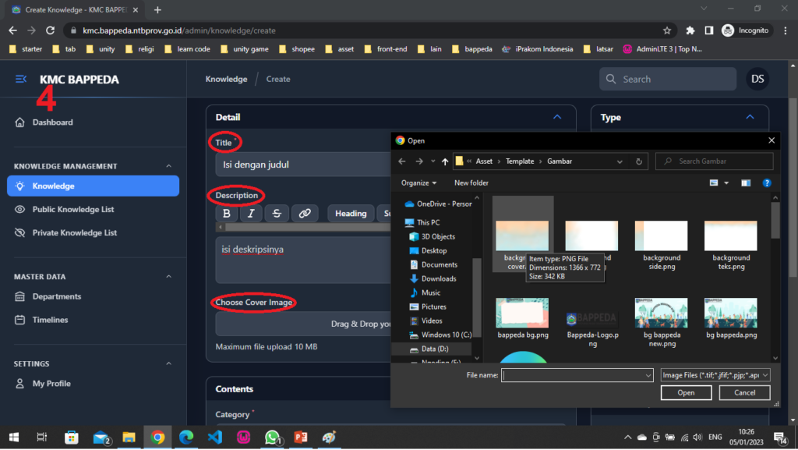Open the Organize dropdown menu
798x450 pixels.
point(419,182)
